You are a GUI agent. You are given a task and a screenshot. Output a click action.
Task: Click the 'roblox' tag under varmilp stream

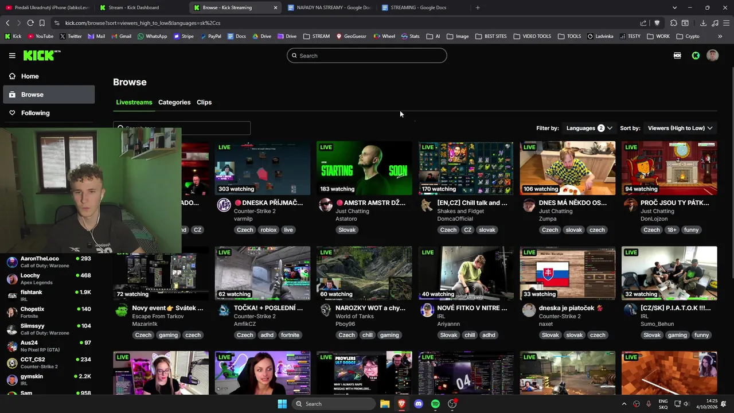(x=268, y=230)
